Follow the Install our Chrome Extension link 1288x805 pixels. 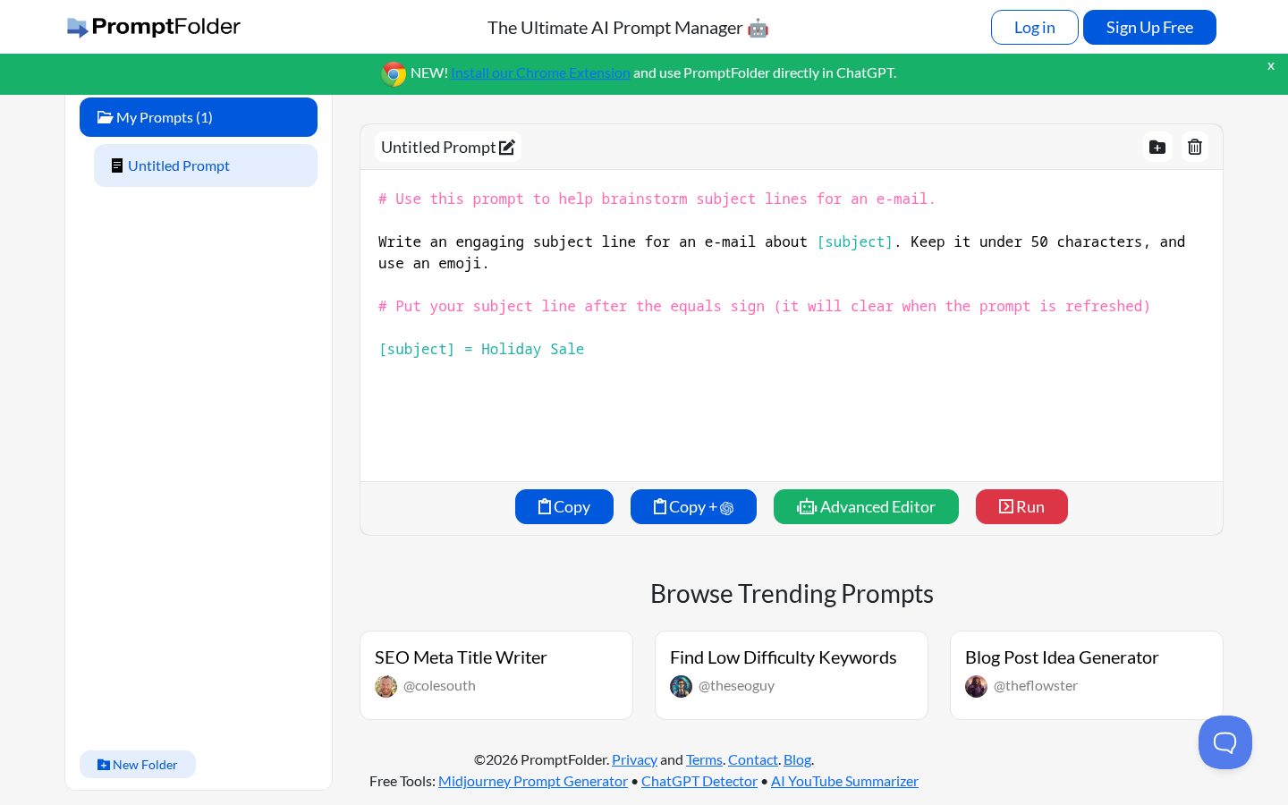(x=540, y=73)
